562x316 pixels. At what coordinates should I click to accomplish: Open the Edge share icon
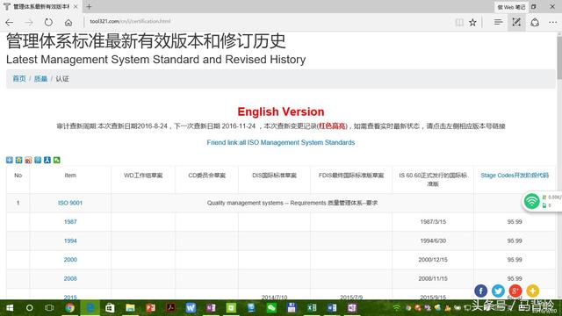(x=535, y=22)
